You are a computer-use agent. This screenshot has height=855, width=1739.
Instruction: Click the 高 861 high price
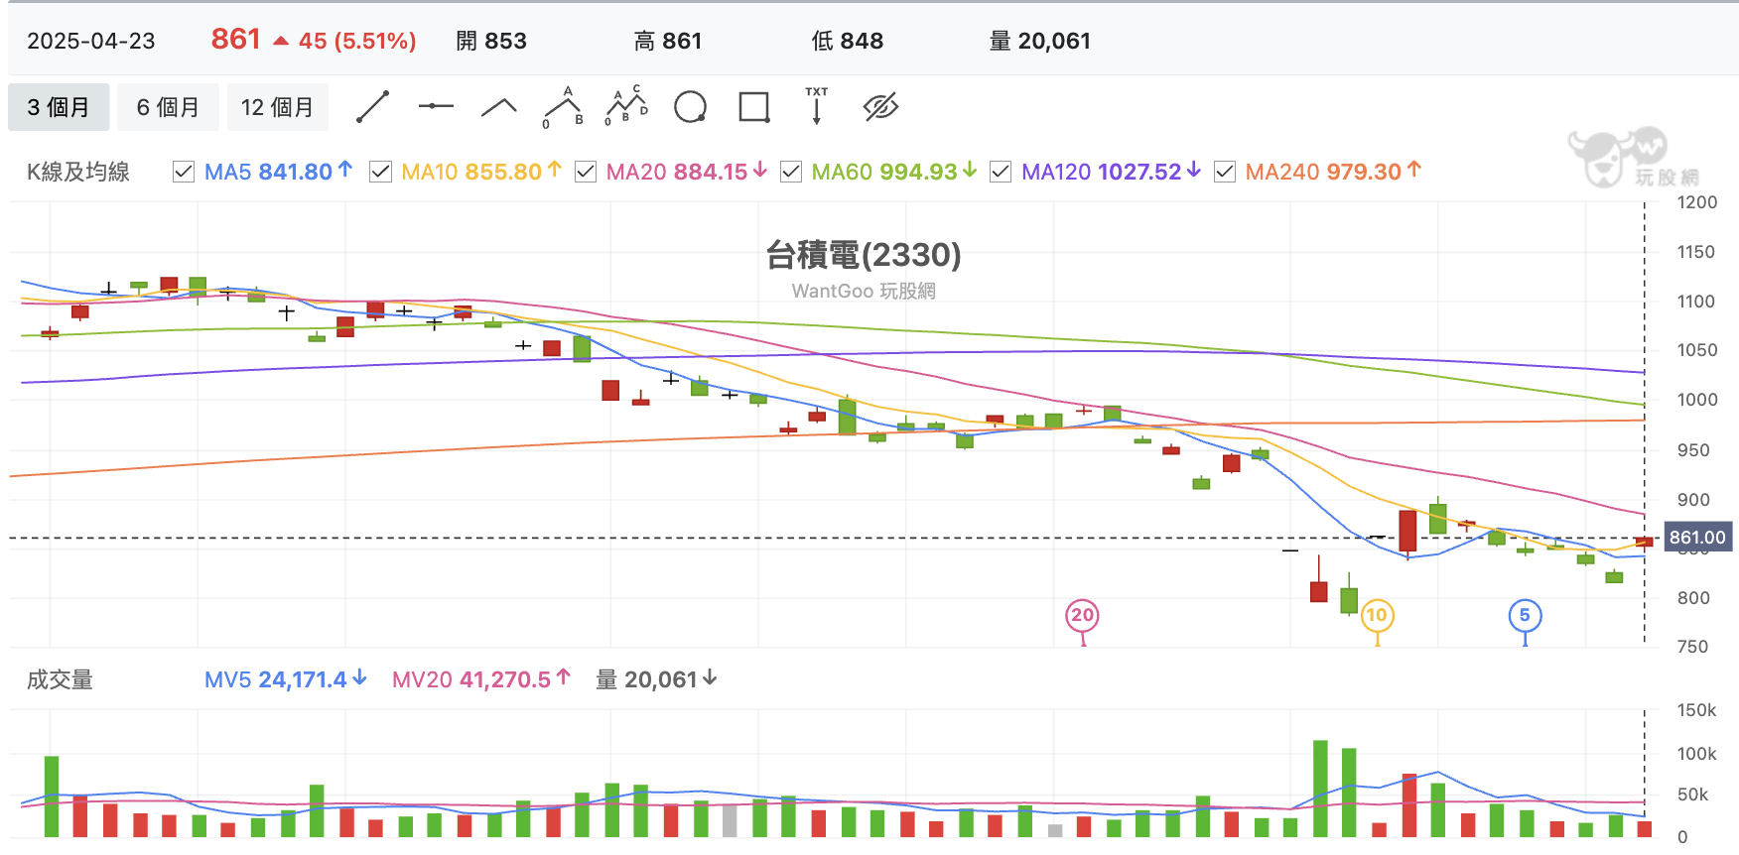[668, 41]
